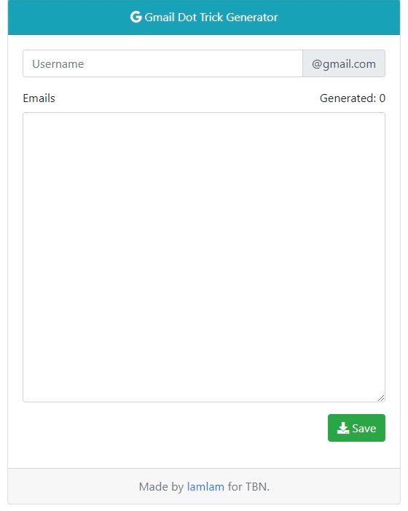The width and height of the screenshot is (408, 511).
Task: Click the download icon on Save
Action: point(343,428)
